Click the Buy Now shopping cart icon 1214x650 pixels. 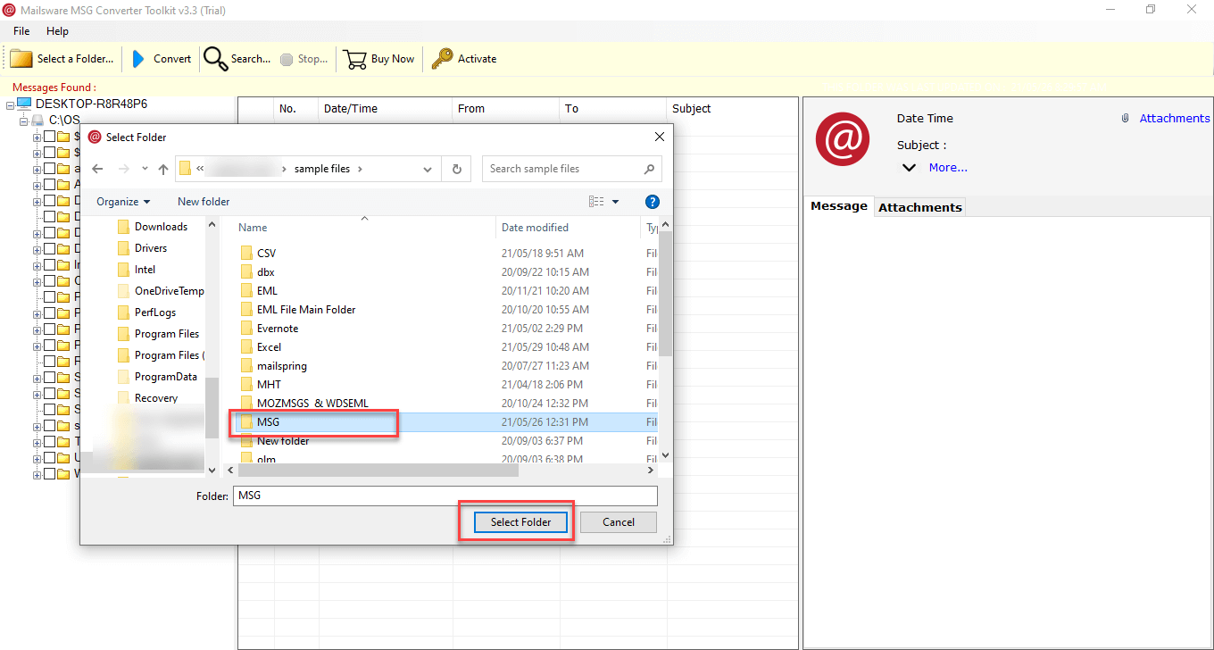coord(355,59)
